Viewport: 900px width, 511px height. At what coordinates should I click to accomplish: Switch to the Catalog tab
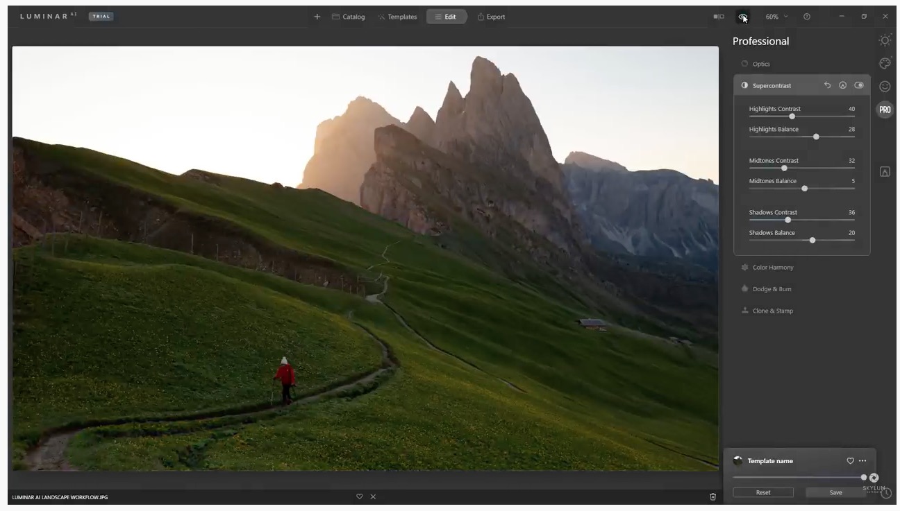point(348,17)
